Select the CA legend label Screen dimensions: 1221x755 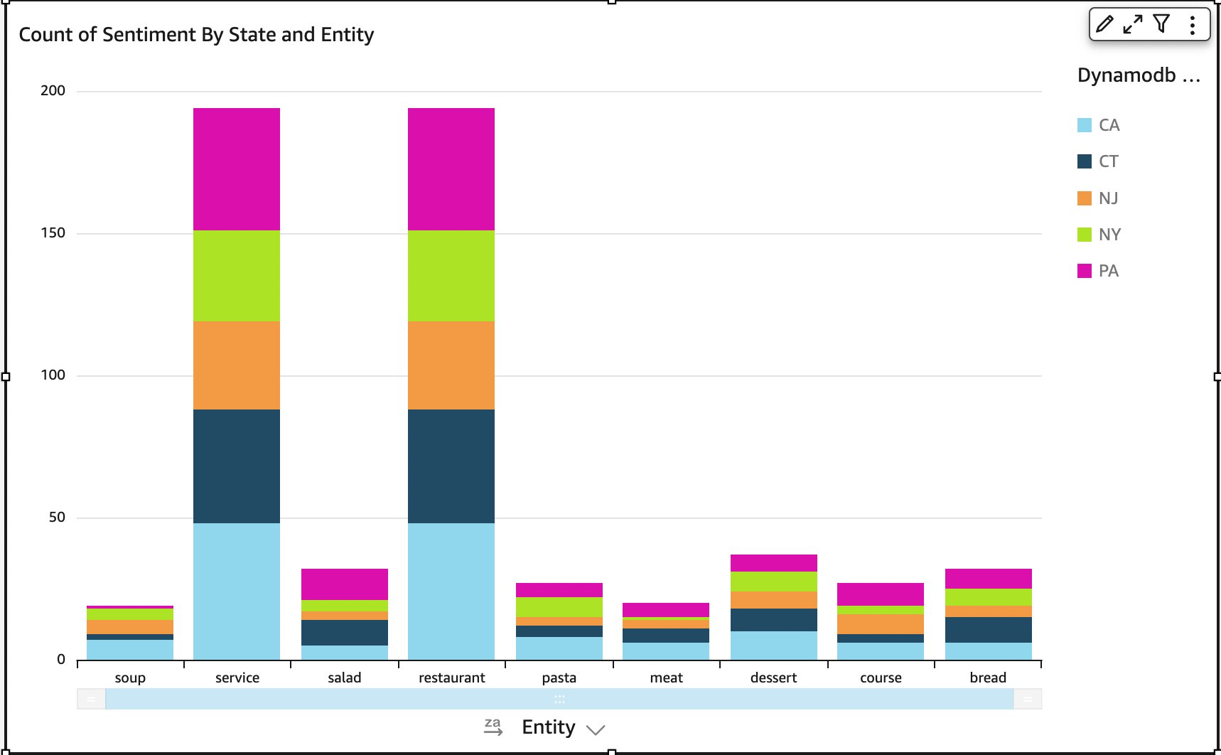tap(1109, 125)
